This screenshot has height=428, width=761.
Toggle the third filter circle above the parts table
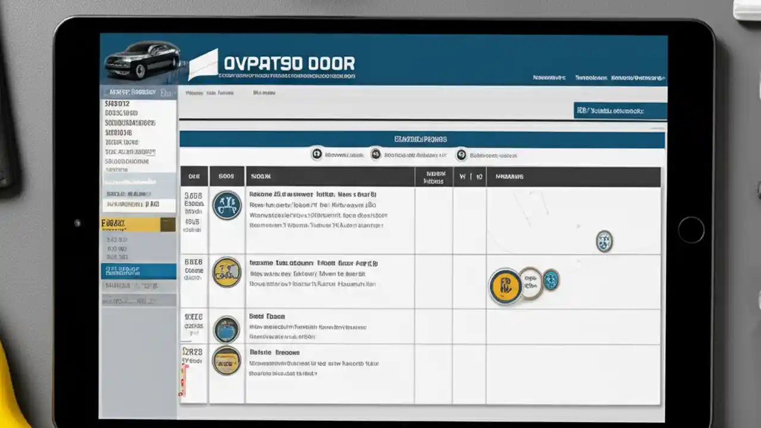pyautogui.click(x=461, y=154)
